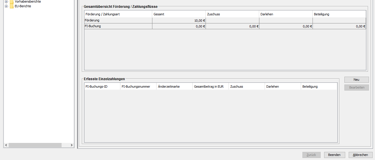Expand the EU-Berichte tree node
375x160 pixels.
pyautogui.click(x=6, y=6)
